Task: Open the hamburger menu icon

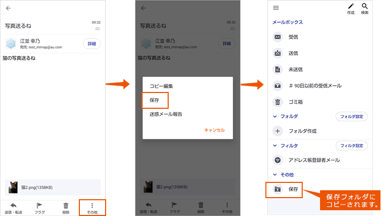Action: point(276,8)
